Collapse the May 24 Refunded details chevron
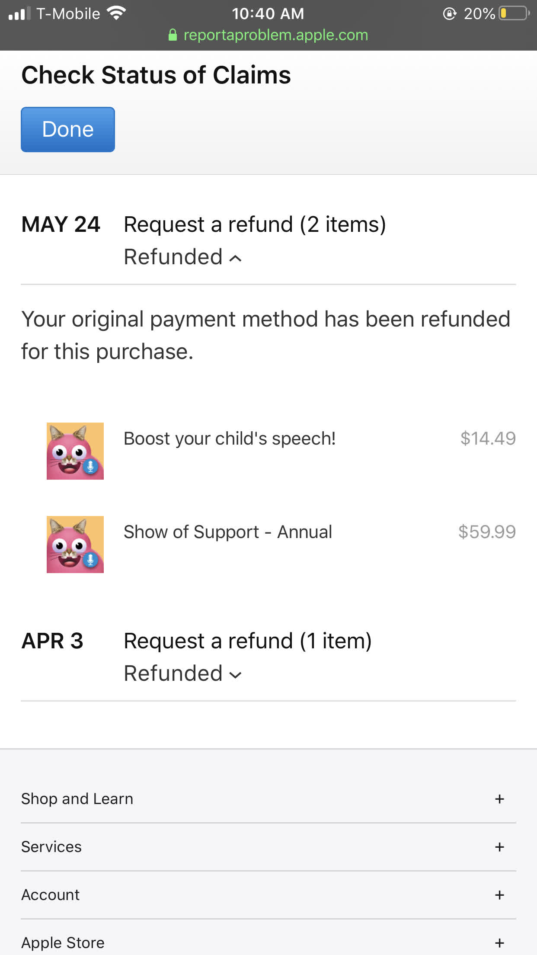 (235, 258)
